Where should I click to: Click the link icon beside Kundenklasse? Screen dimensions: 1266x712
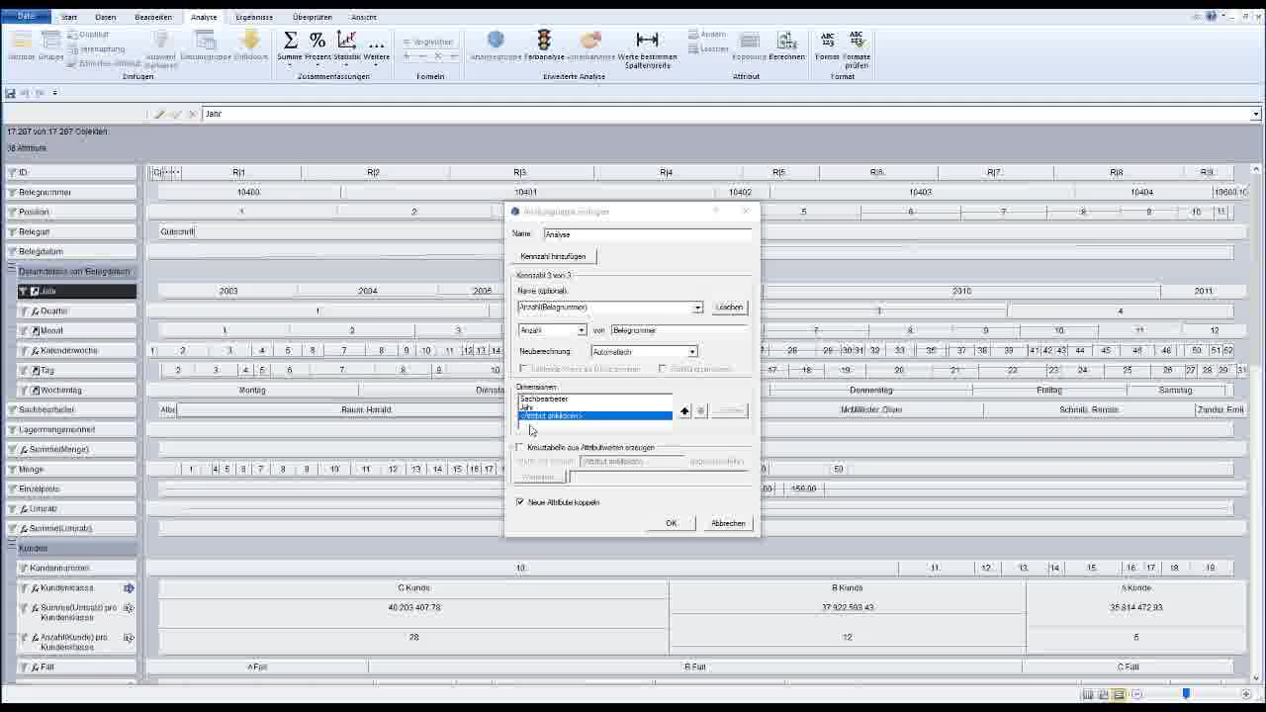129,587
